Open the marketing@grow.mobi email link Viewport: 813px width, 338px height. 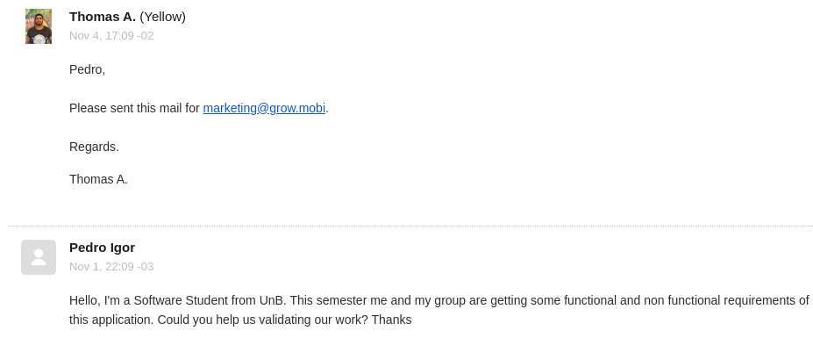(264, 108)
